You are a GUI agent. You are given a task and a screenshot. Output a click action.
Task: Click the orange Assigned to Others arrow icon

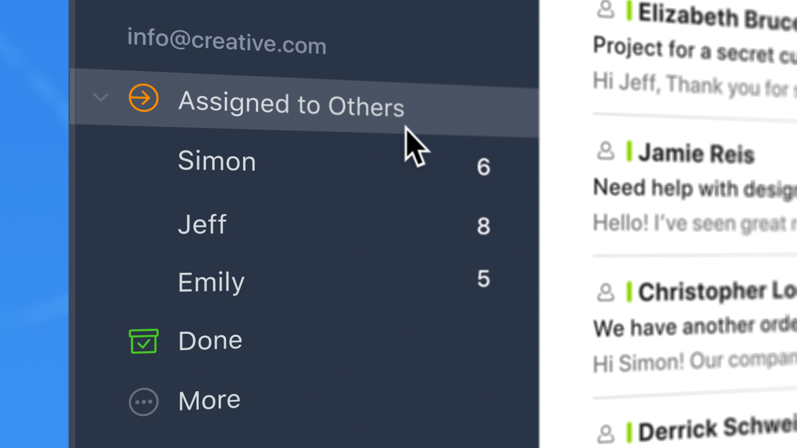(x=143, y=98)
